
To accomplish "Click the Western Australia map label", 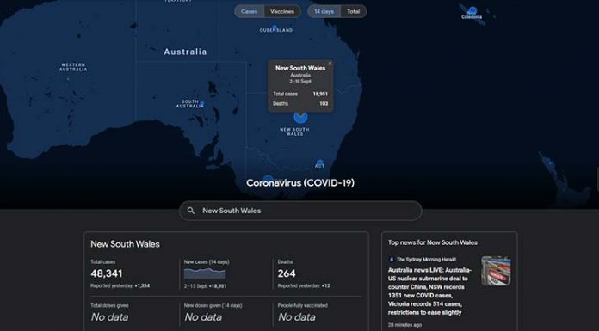I will [73, 67].
